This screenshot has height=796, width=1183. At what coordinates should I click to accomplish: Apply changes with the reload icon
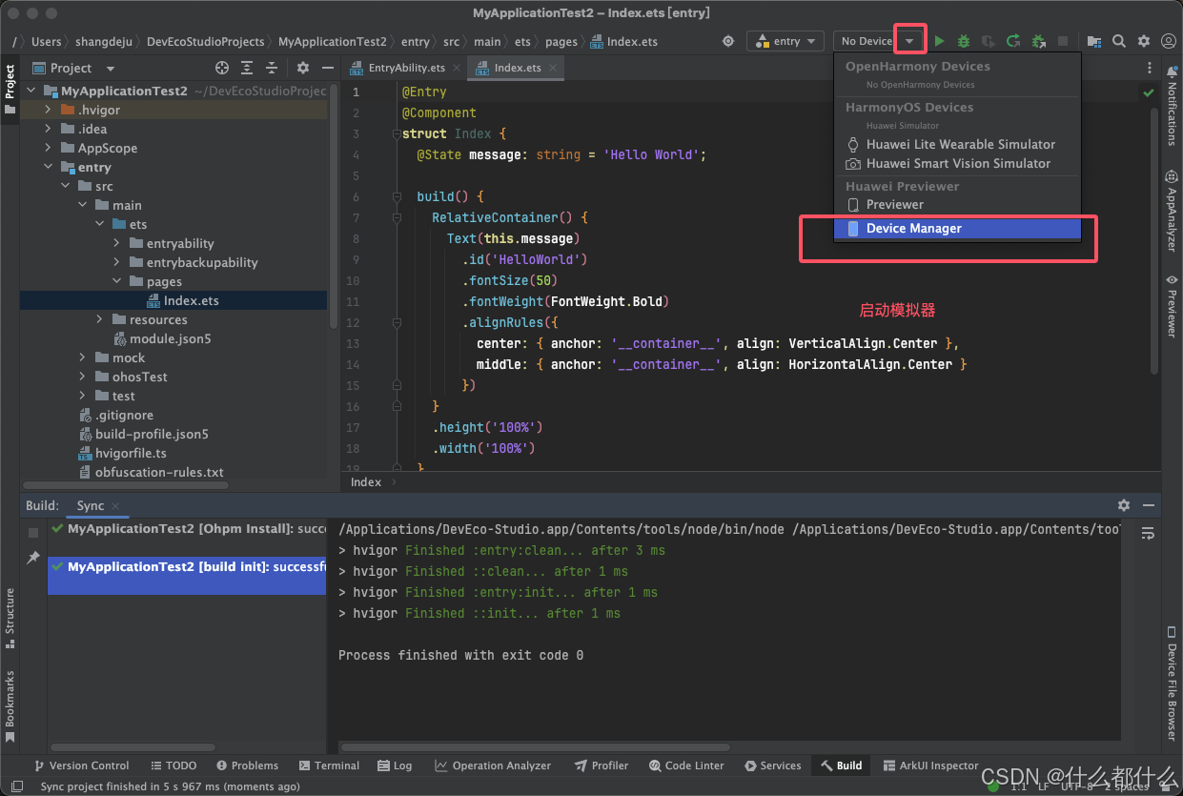[1013, 41]
